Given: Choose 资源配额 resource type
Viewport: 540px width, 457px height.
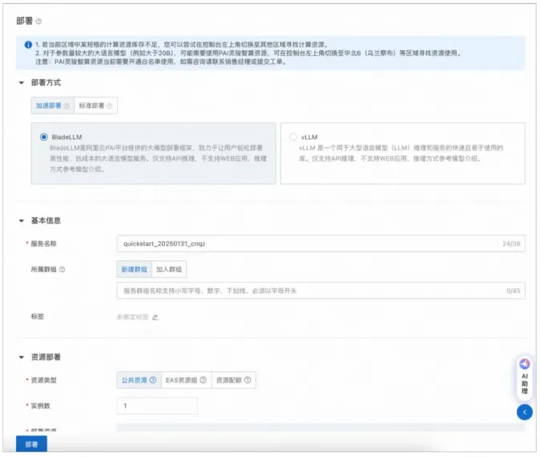Looking at the screenshot, I should click(233, 380).
